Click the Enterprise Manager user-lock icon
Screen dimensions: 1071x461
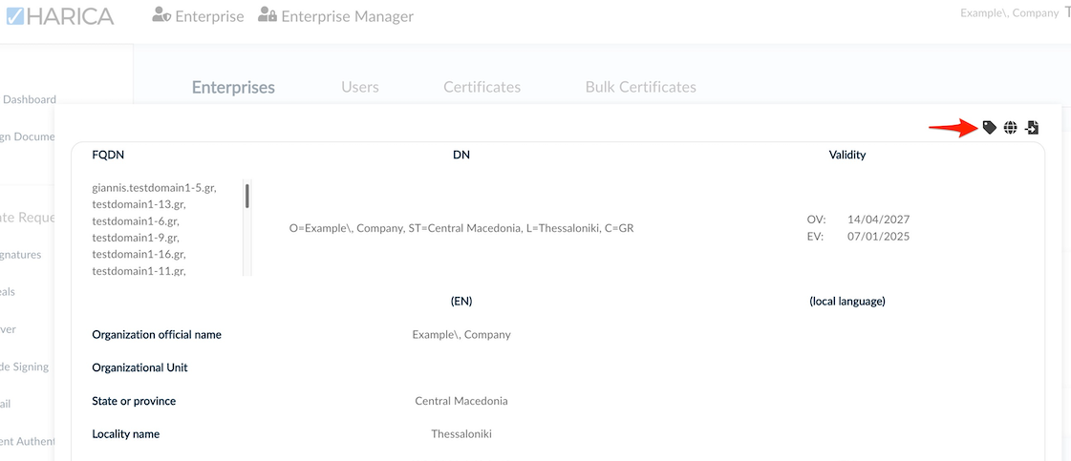coord(268,16)
